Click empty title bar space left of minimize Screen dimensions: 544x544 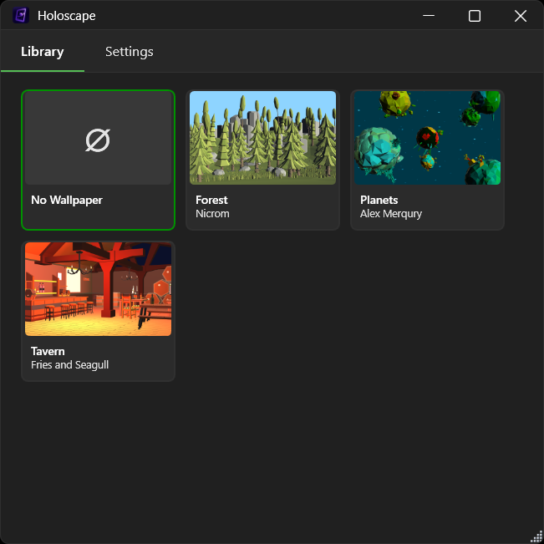coord(251,16)
